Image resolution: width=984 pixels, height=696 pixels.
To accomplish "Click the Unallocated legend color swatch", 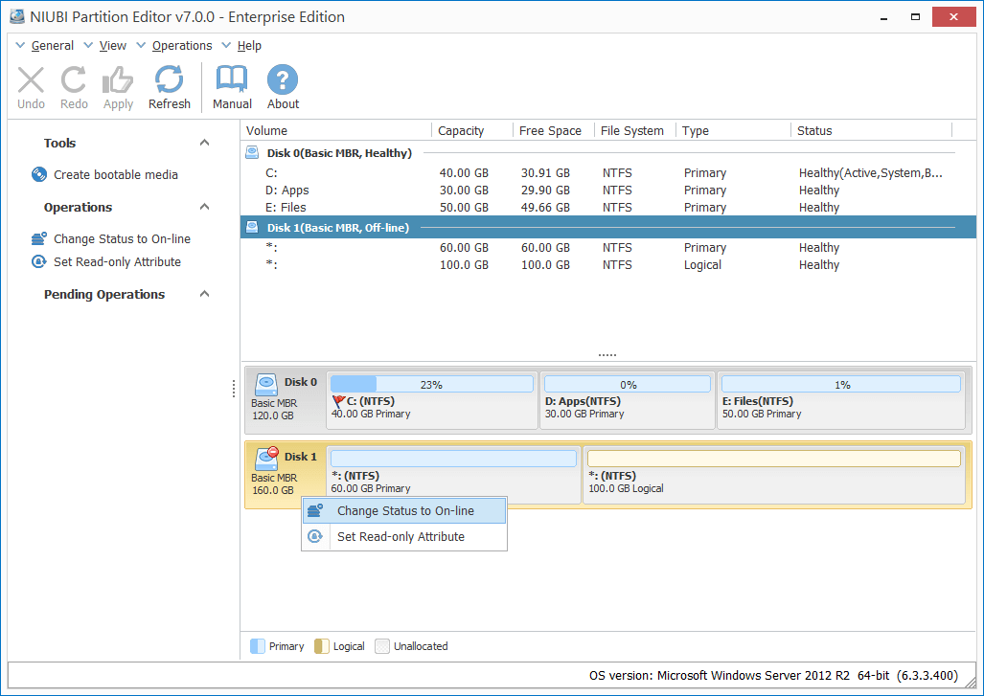I will (x=382, y=646).
